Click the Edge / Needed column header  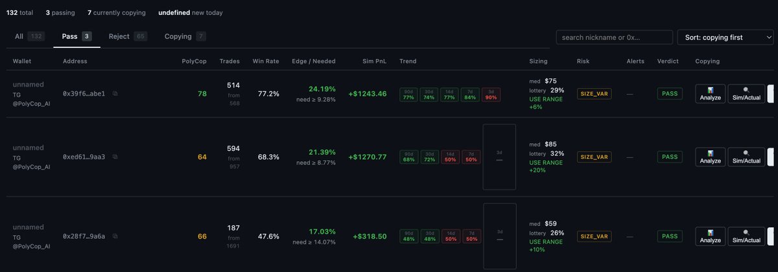tap(314, 61)
